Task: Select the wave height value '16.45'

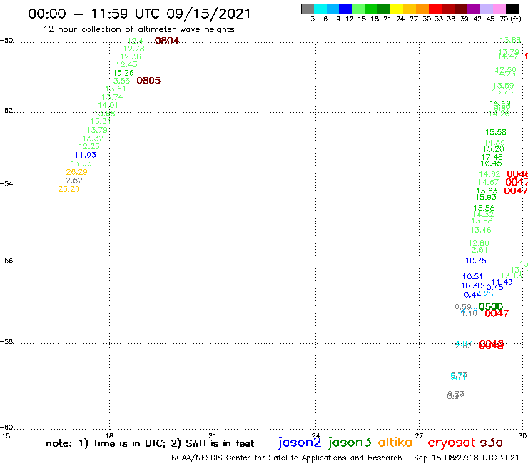Action: (491, 163)
